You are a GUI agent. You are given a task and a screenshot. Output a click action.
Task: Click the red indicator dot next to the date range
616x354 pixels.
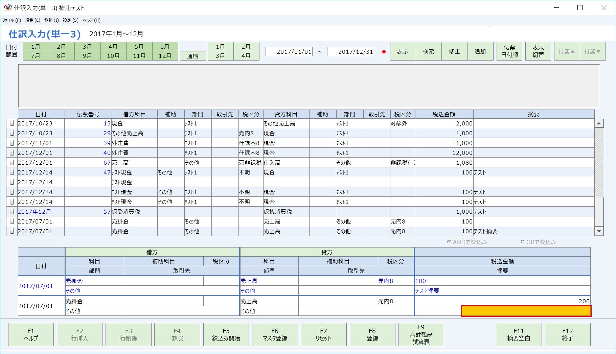tap(383, 51)
